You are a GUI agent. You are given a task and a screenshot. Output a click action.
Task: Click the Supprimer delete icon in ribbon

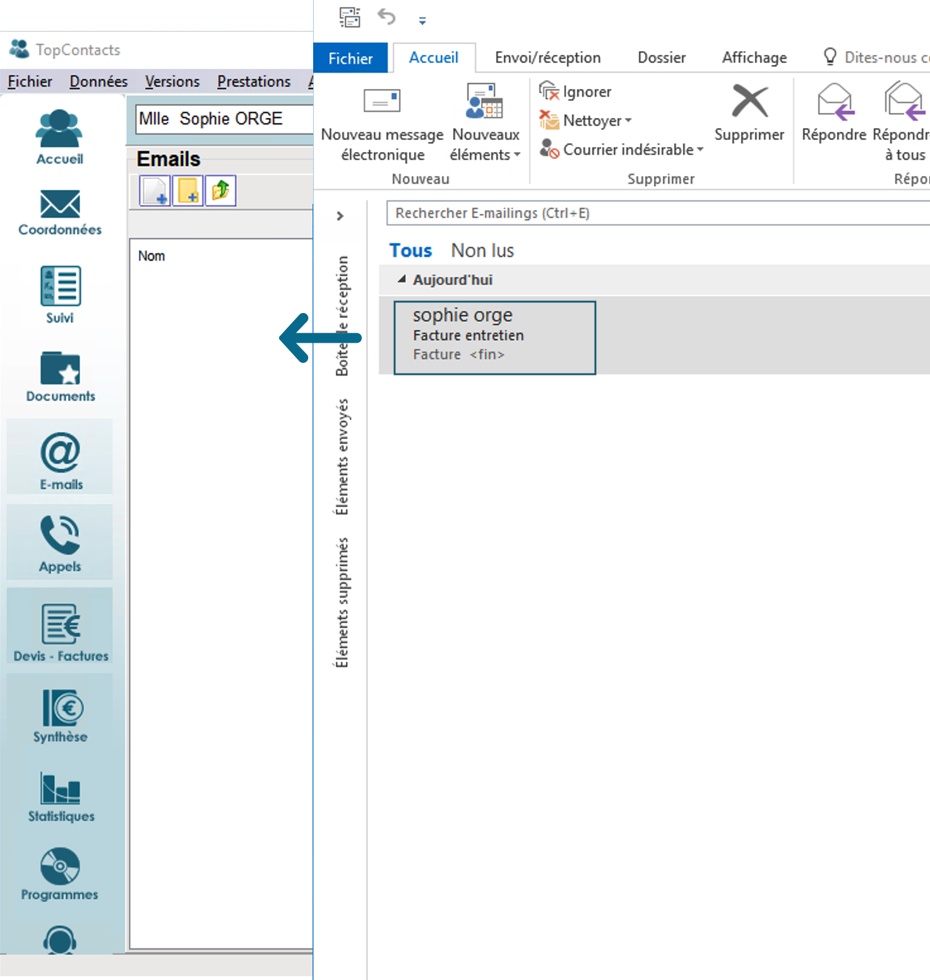(x=749, y=114)
